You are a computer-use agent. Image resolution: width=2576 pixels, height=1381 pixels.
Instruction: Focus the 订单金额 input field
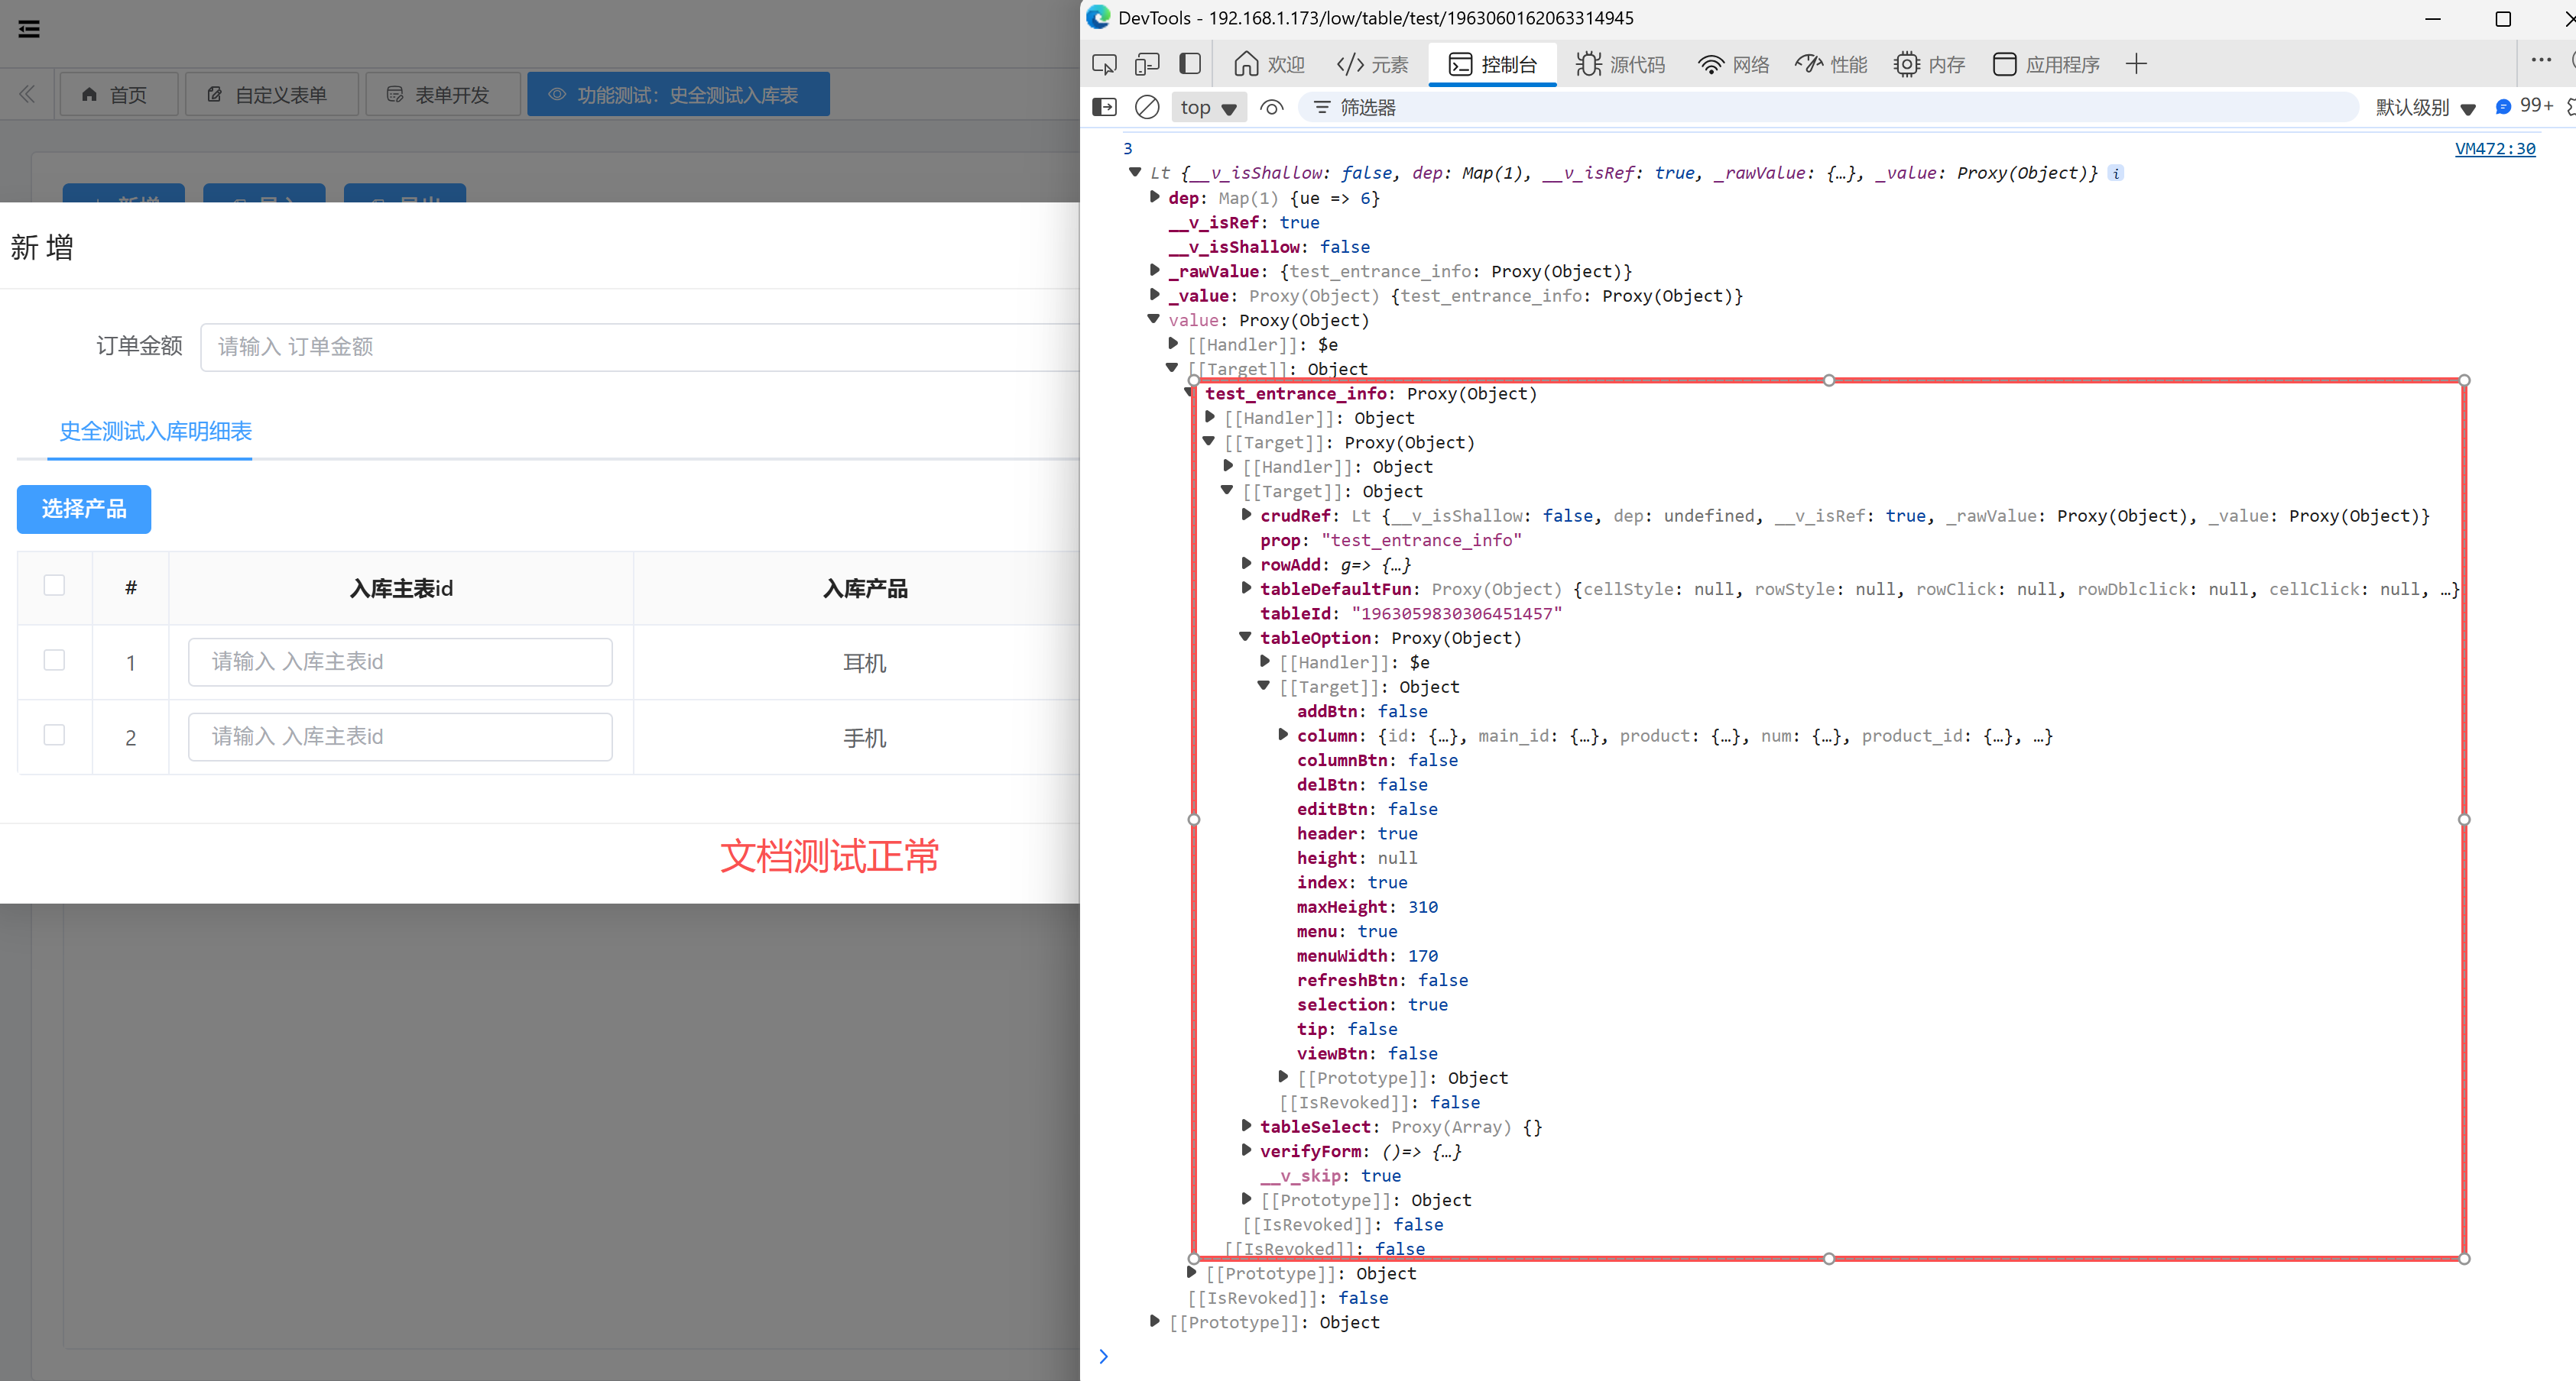pos(640,347)
